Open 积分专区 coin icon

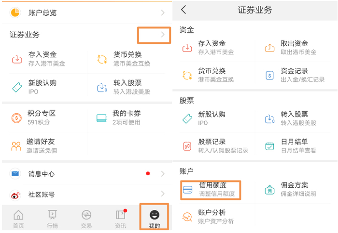click(16, 118)
